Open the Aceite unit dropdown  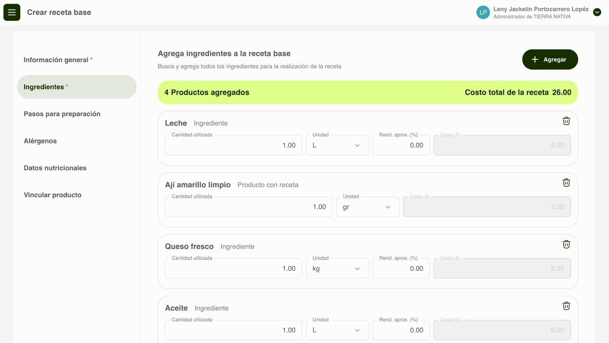(x=337, y=330)
